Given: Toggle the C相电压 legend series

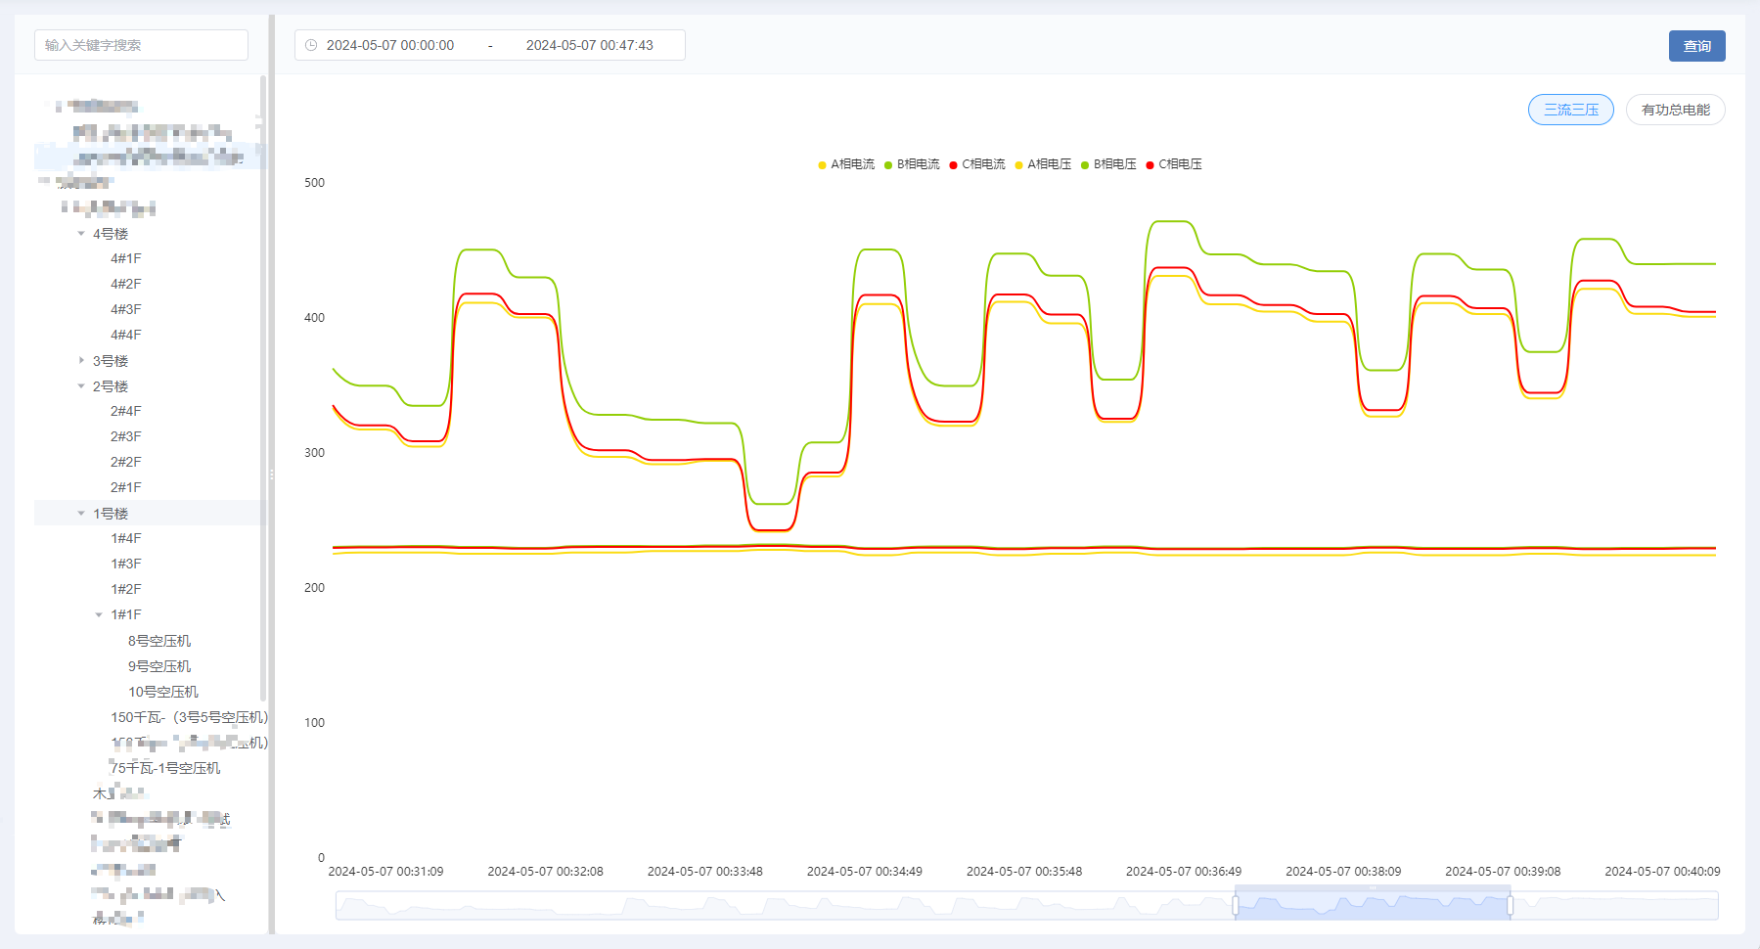Looking at the screenshot, I should [x=1174, y=164].
